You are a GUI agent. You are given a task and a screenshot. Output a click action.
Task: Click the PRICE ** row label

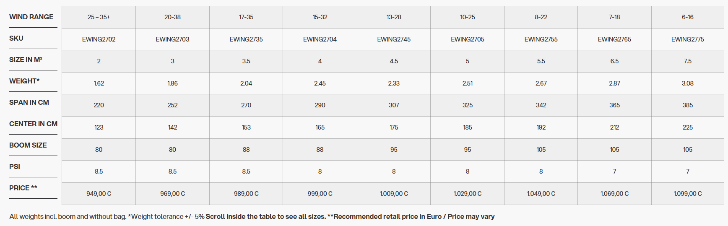[23, 188]
